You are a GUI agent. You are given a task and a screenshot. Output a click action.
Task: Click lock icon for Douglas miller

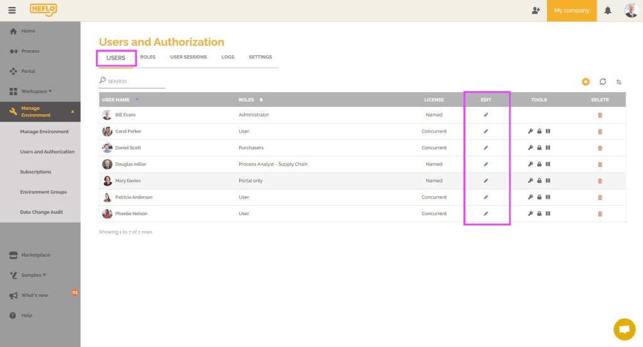539,164
